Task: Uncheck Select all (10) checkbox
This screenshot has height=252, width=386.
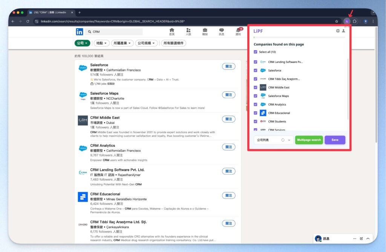Action: point(256,52)
